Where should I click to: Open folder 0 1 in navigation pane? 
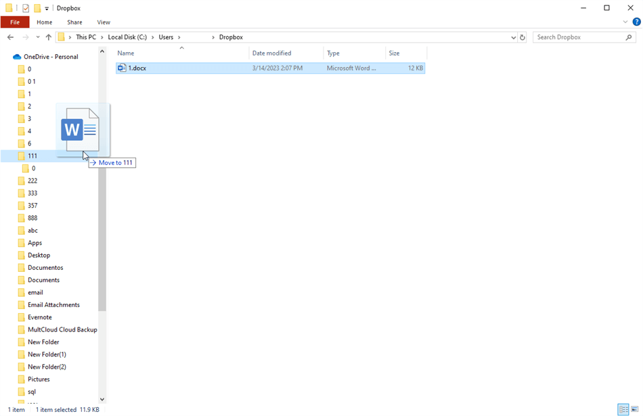point(32,82)
